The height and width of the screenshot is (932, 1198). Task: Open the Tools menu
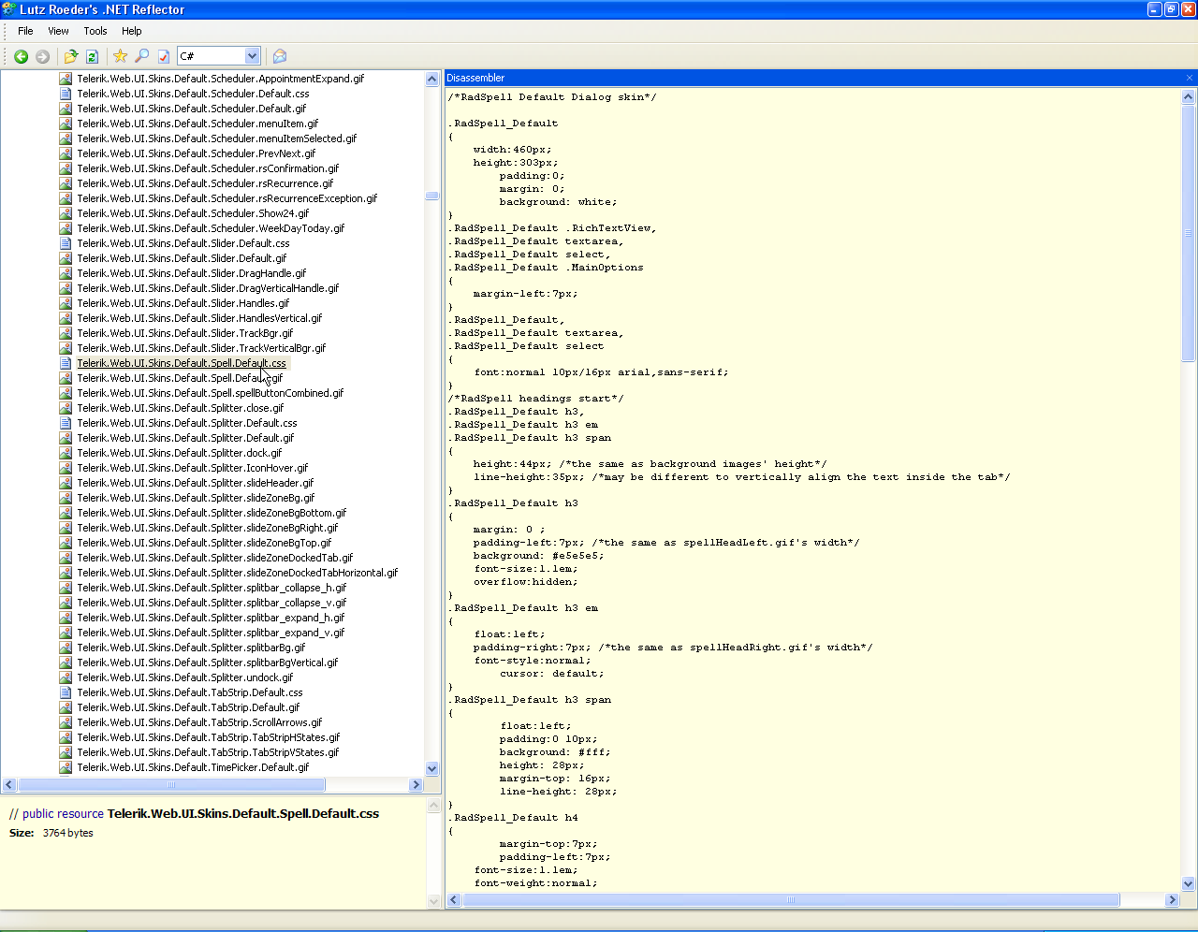point(95,31)
